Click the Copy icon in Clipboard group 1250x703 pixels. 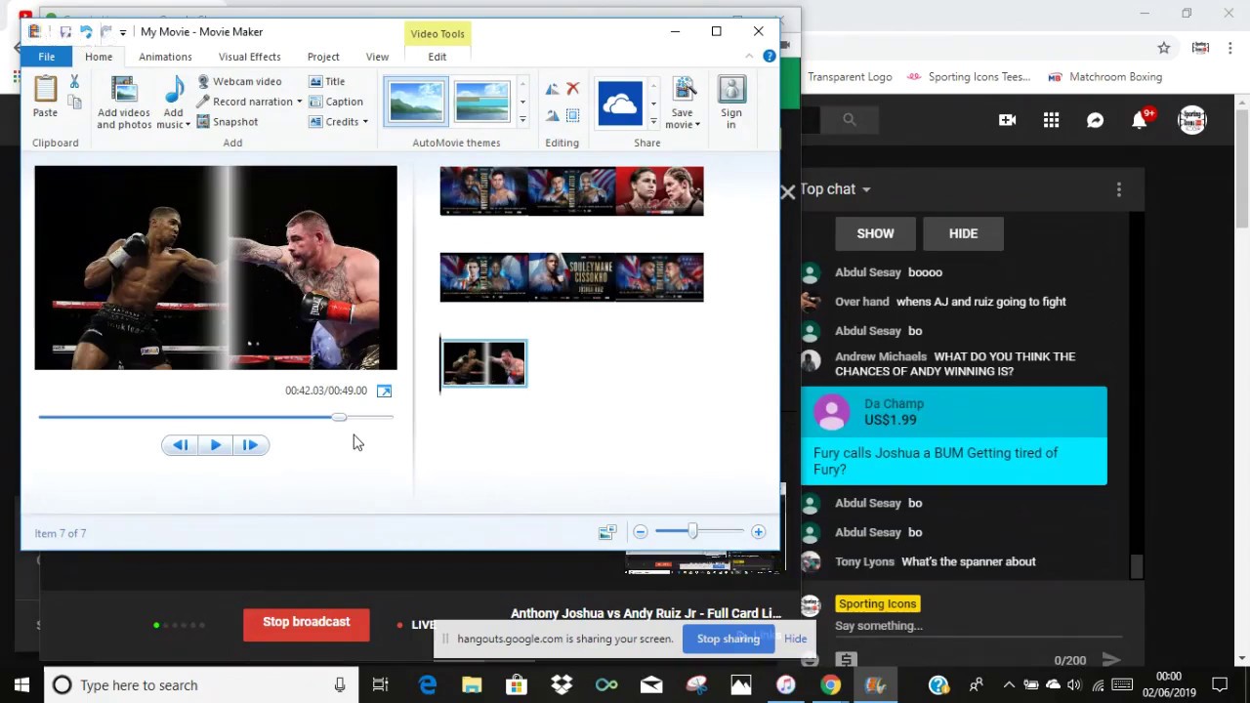(x=74, y=101)
